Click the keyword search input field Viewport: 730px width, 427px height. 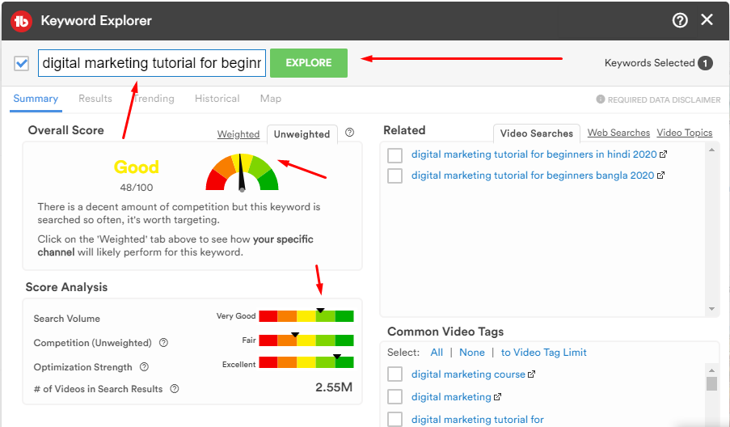click(152, 63)
